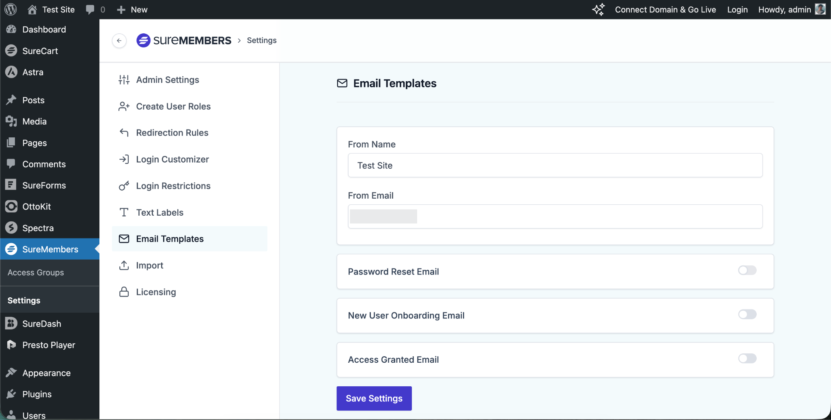The width and height of the screenshot is (831, 420).
Task: Expand the Password Reset Email section
Action: (393, 272)
